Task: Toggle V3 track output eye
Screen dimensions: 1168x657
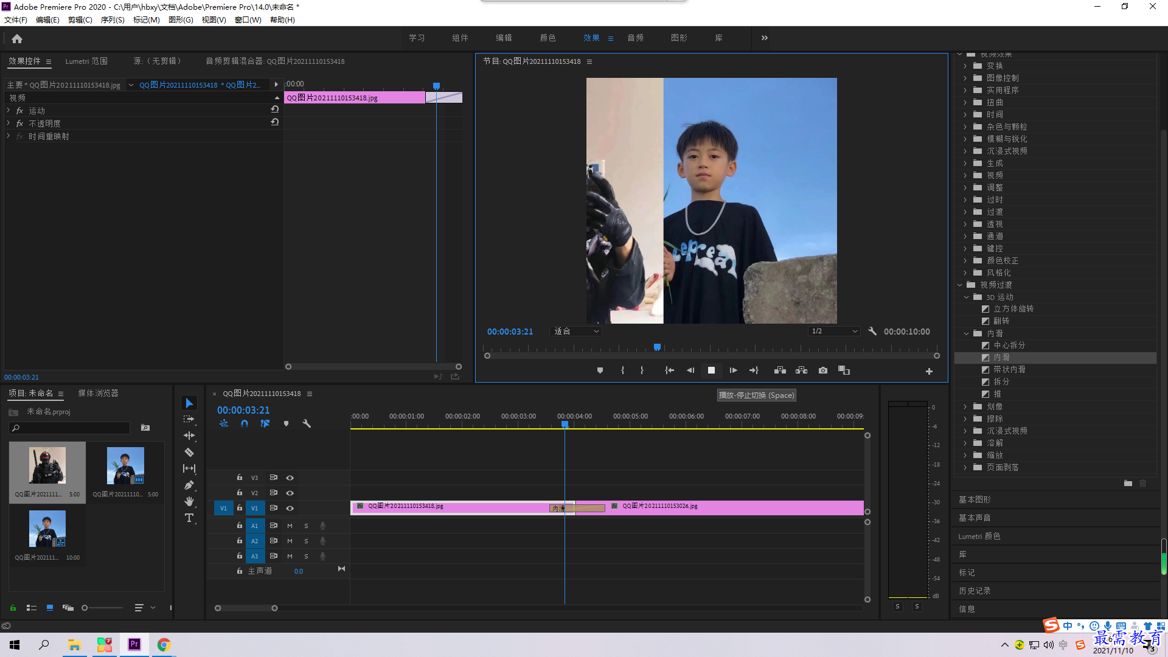Action: click(290, 478)
